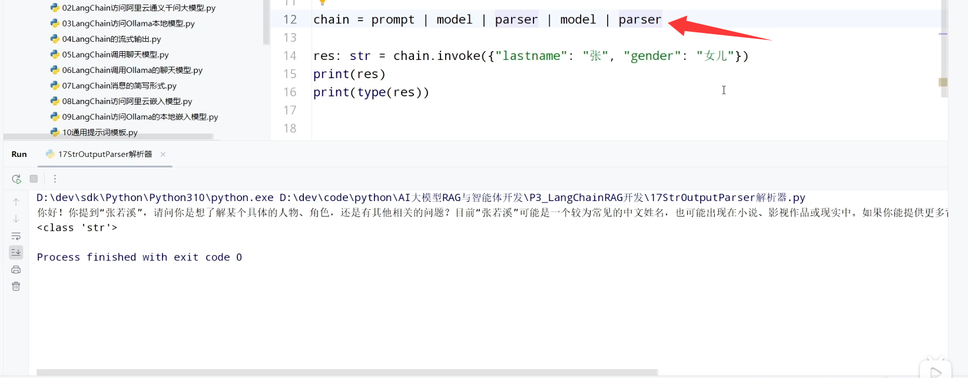968x378 pixels.
Task: Click the yellow warning marker in editor stripe
Action: point(943,82)
